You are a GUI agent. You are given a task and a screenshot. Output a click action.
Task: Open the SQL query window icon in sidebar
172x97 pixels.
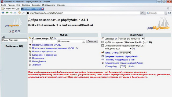(x=13, y=32)
